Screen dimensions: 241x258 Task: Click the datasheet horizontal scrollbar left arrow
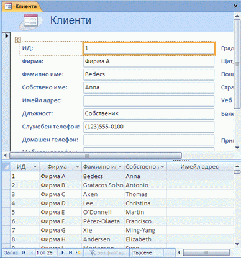click(x=179, y=252)
